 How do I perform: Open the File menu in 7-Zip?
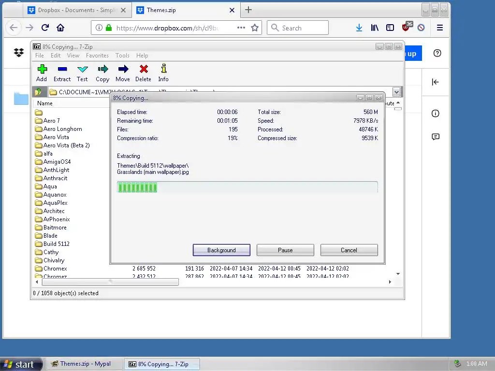click(x=40, y=56)
